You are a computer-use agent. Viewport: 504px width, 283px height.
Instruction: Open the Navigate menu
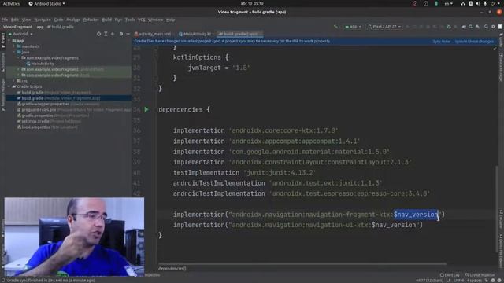pos(43,20)
